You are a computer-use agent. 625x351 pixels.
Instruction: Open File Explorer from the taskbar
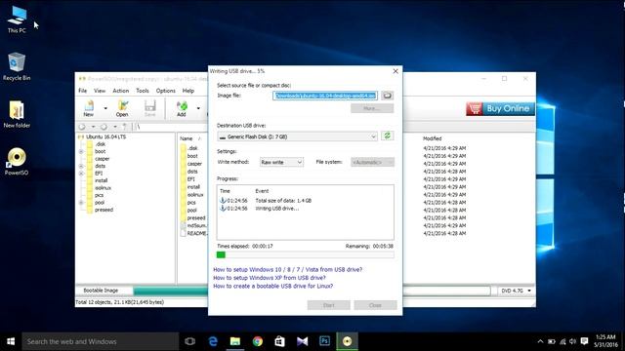click(x=235, y=341)
